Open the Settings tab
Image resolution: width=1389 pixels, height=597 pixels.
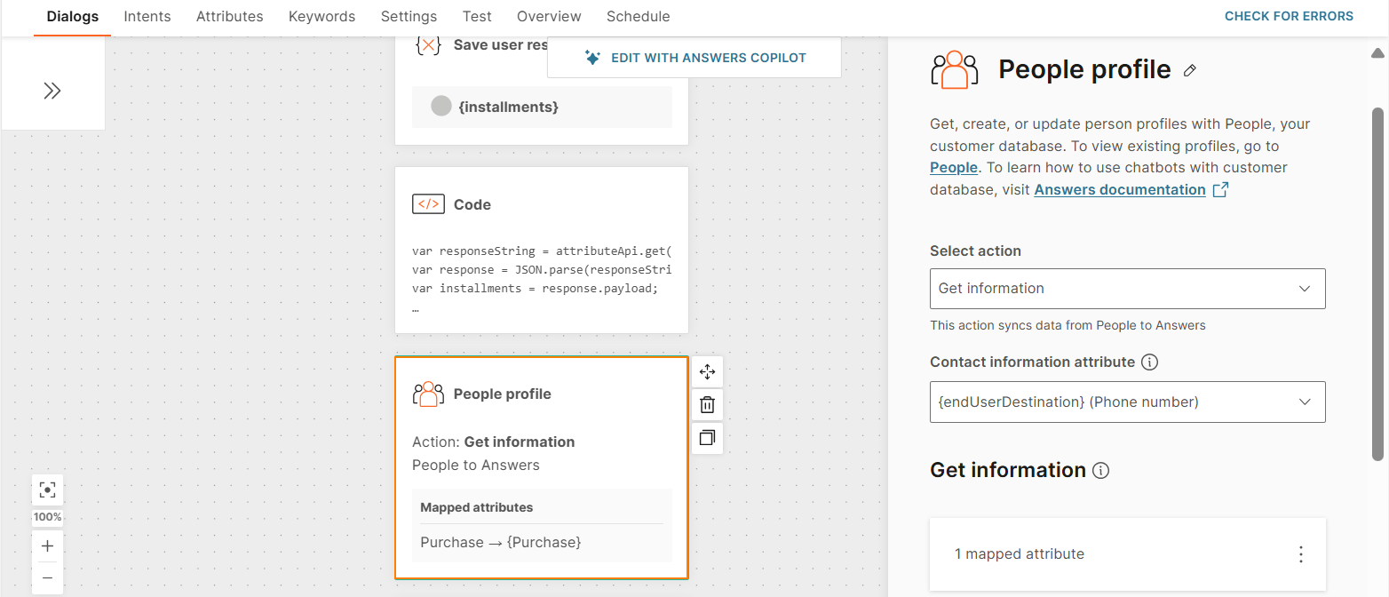tap(409, 16)
